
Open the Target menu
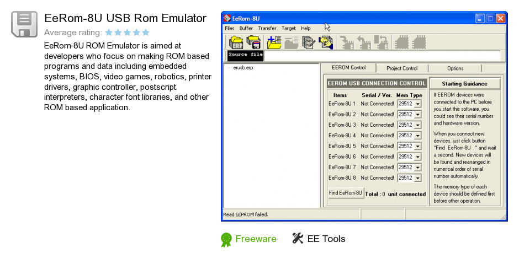click(289, 29)
